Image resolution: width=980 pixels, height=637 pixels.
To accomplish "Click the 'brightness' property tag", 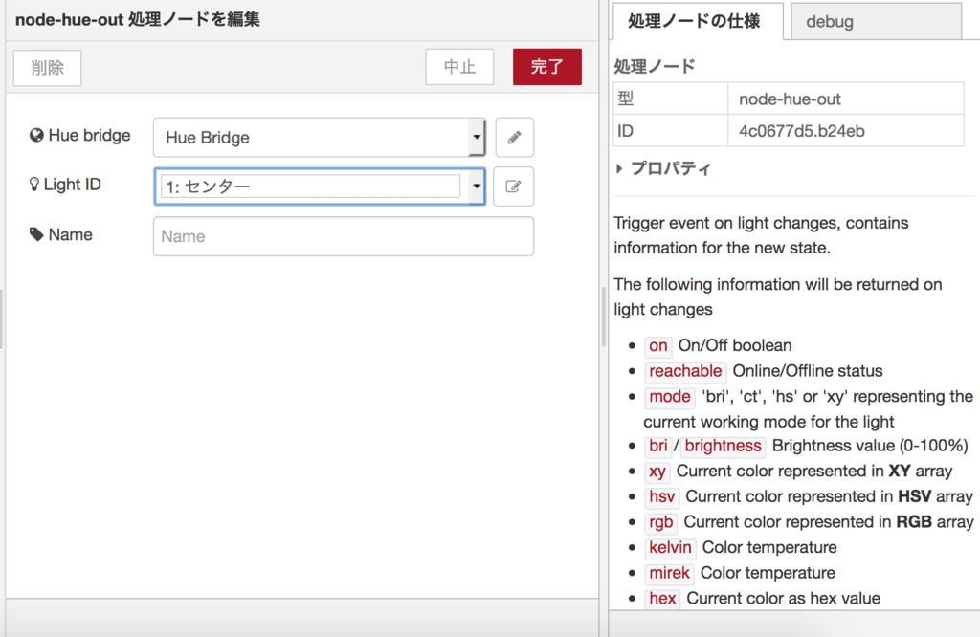I will coord(724,446).
